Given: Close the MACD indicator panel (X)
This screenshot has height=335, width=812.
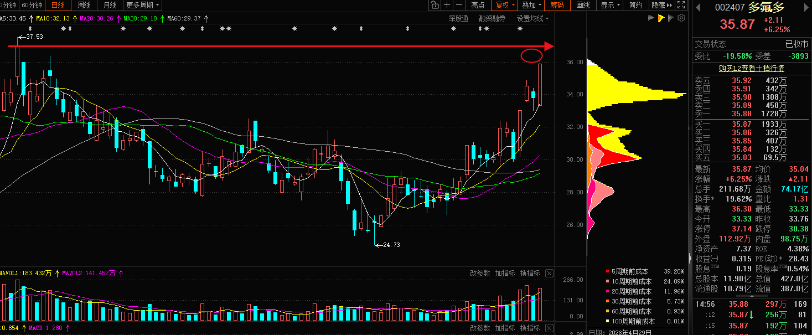Looking at the screenshot, I should pos(549,328).
